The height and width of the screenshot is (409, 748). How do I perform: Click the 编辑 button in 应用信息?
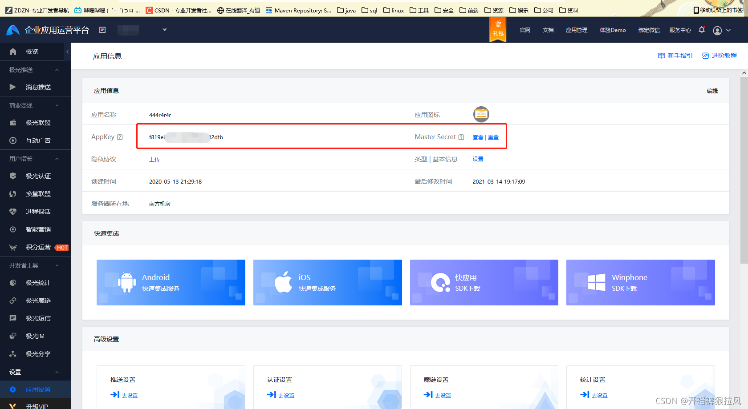[x=712, y=90]
